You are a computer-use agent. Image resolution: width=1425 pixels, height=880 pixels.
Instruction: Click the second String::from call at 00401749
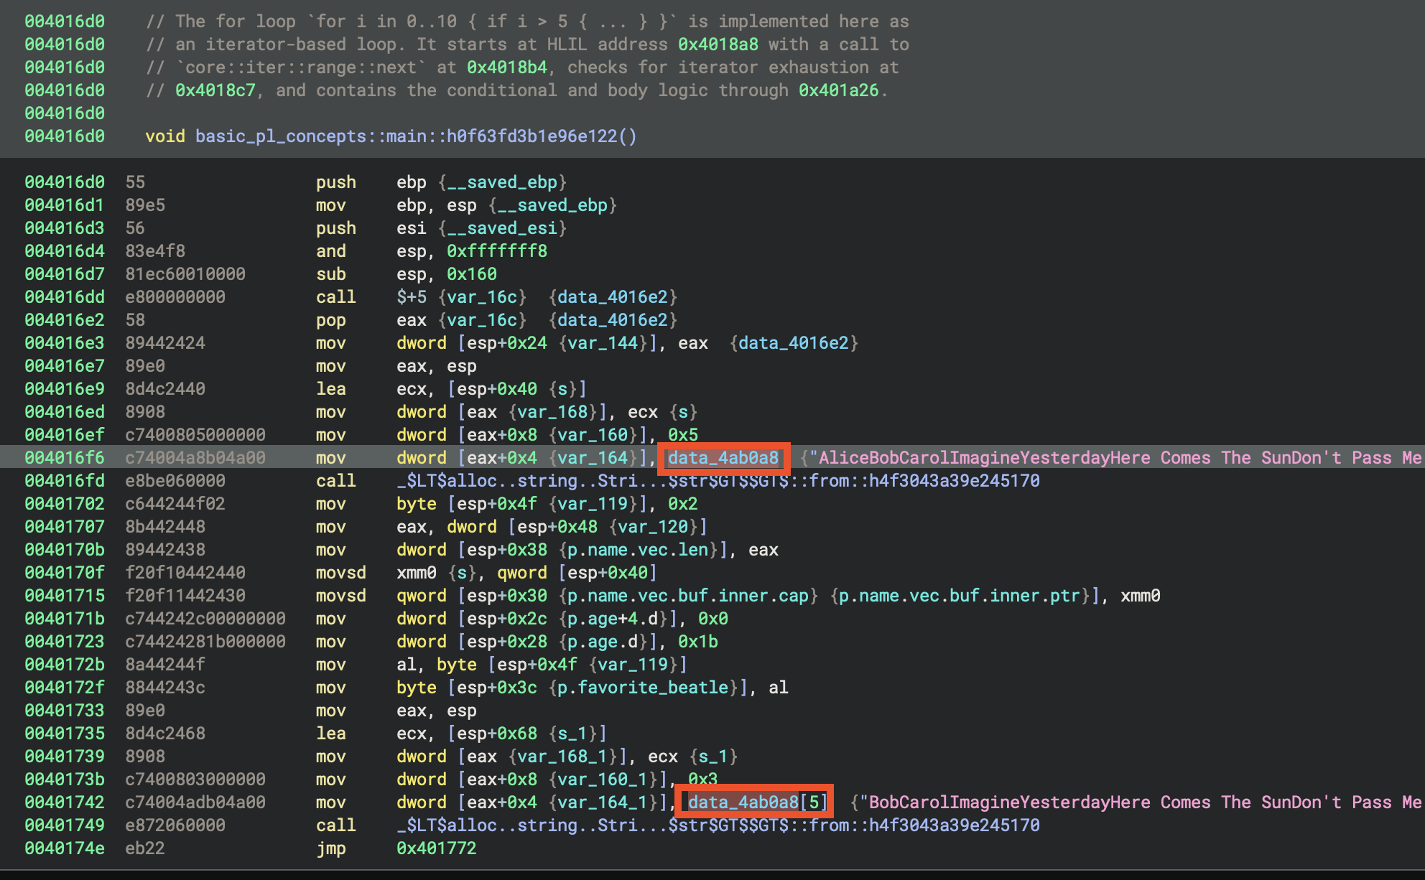718,825
